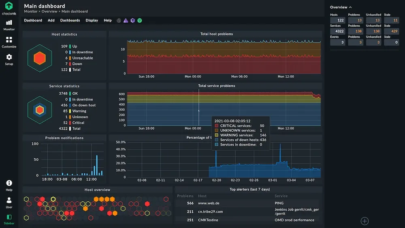The height and width of the screenshot is (228, 405).
Task: Add sidebar element with plus button
Action: [365, 221]
